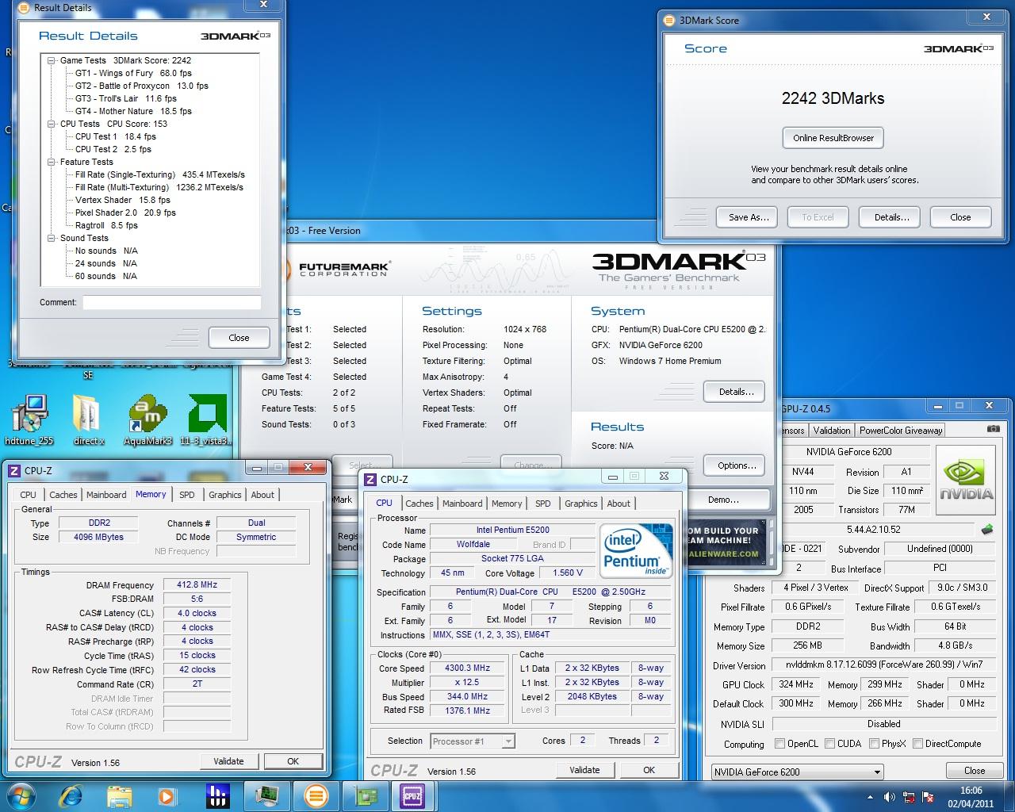Image resolution: width=1015 pixels, height=812 pixels.
Task: Launch Windows Media Player from the taskbar
Action: tap(167, 795)
